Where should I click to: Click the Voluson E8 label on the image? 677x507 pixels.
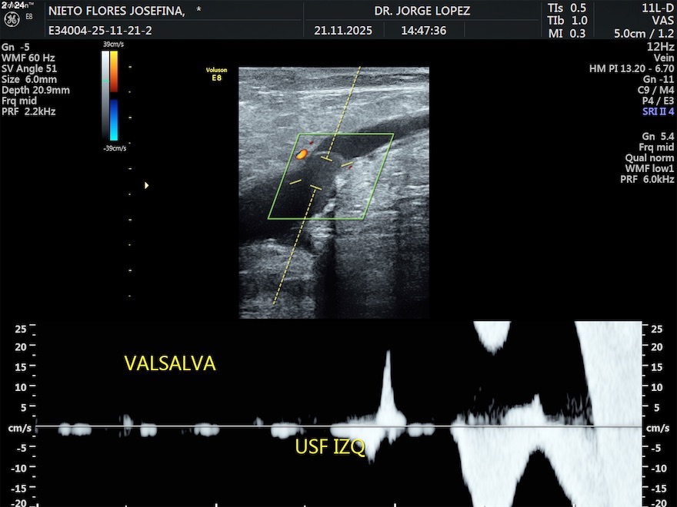pyautogui.click(x=217, y=74)
